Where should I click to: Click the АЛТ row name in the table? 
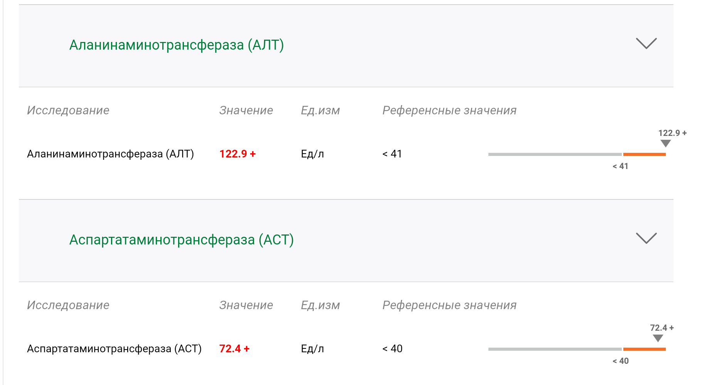pyautogui.click(x=110, y=154)
